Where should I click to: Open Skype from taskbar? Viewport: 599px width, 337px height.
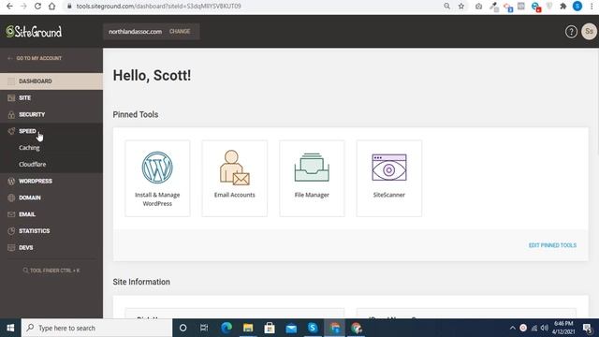(313, 328)
